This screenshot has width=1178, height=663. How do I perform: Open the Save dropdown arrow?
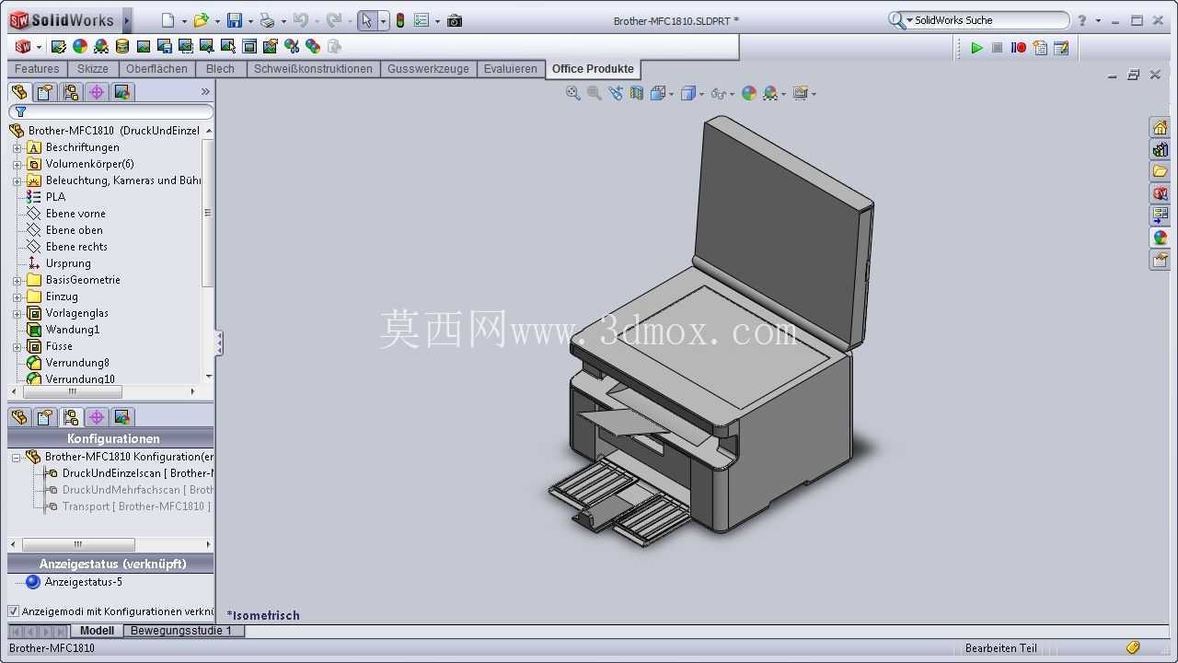click(250, 21)
